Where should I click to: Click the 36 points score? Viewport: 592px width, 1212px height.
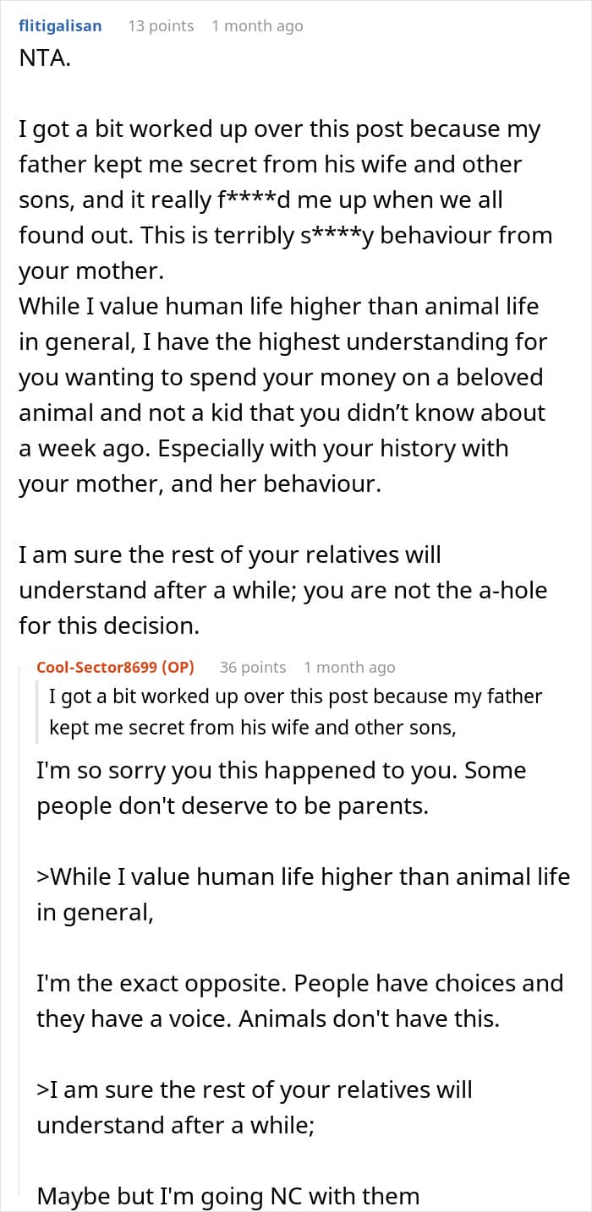[253, 668]
